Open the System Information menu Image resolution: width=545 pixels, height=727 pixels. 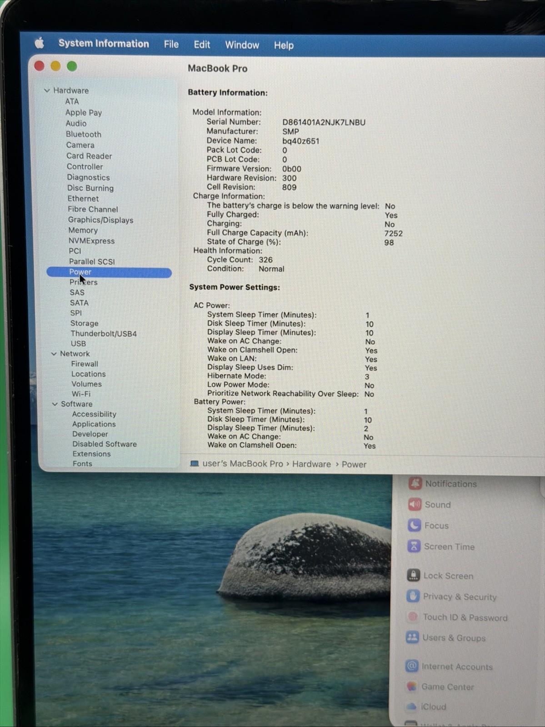pyautogui.click(x=104, y=44)
